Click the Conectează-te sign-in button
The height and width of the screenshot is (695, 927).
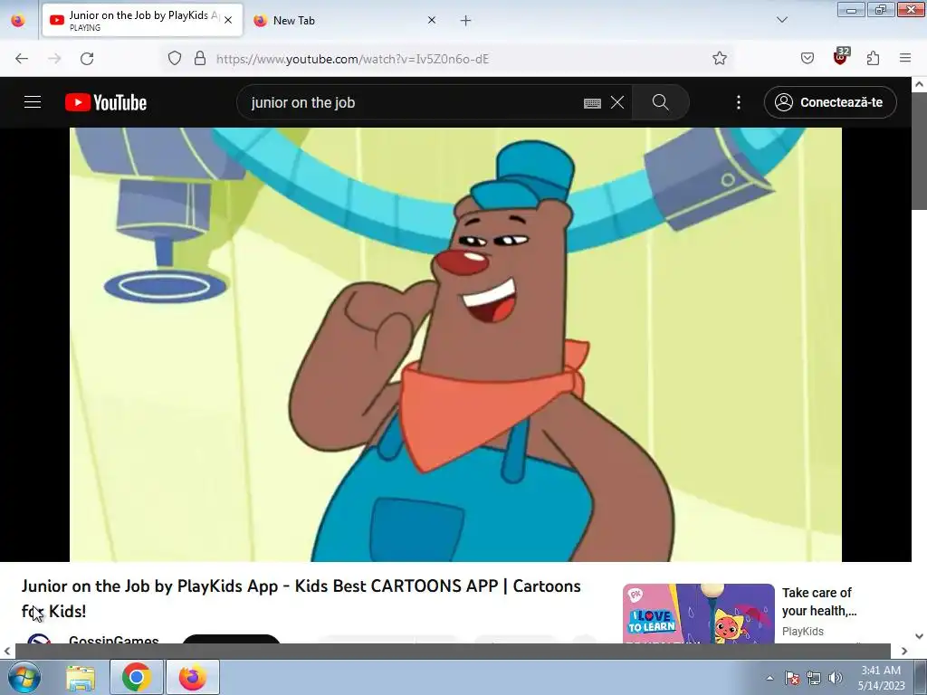830,102
